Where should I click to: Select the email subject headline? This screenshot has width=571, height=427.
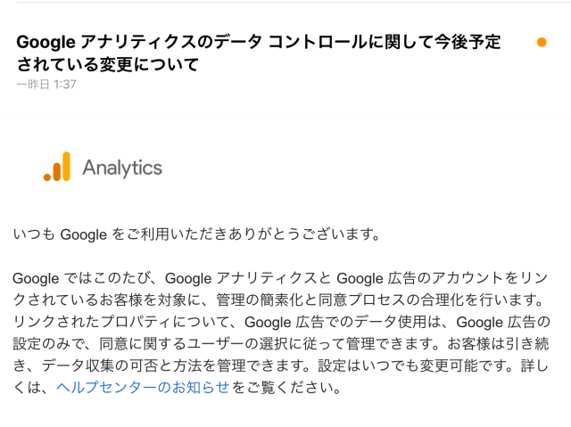click(259, 53)
